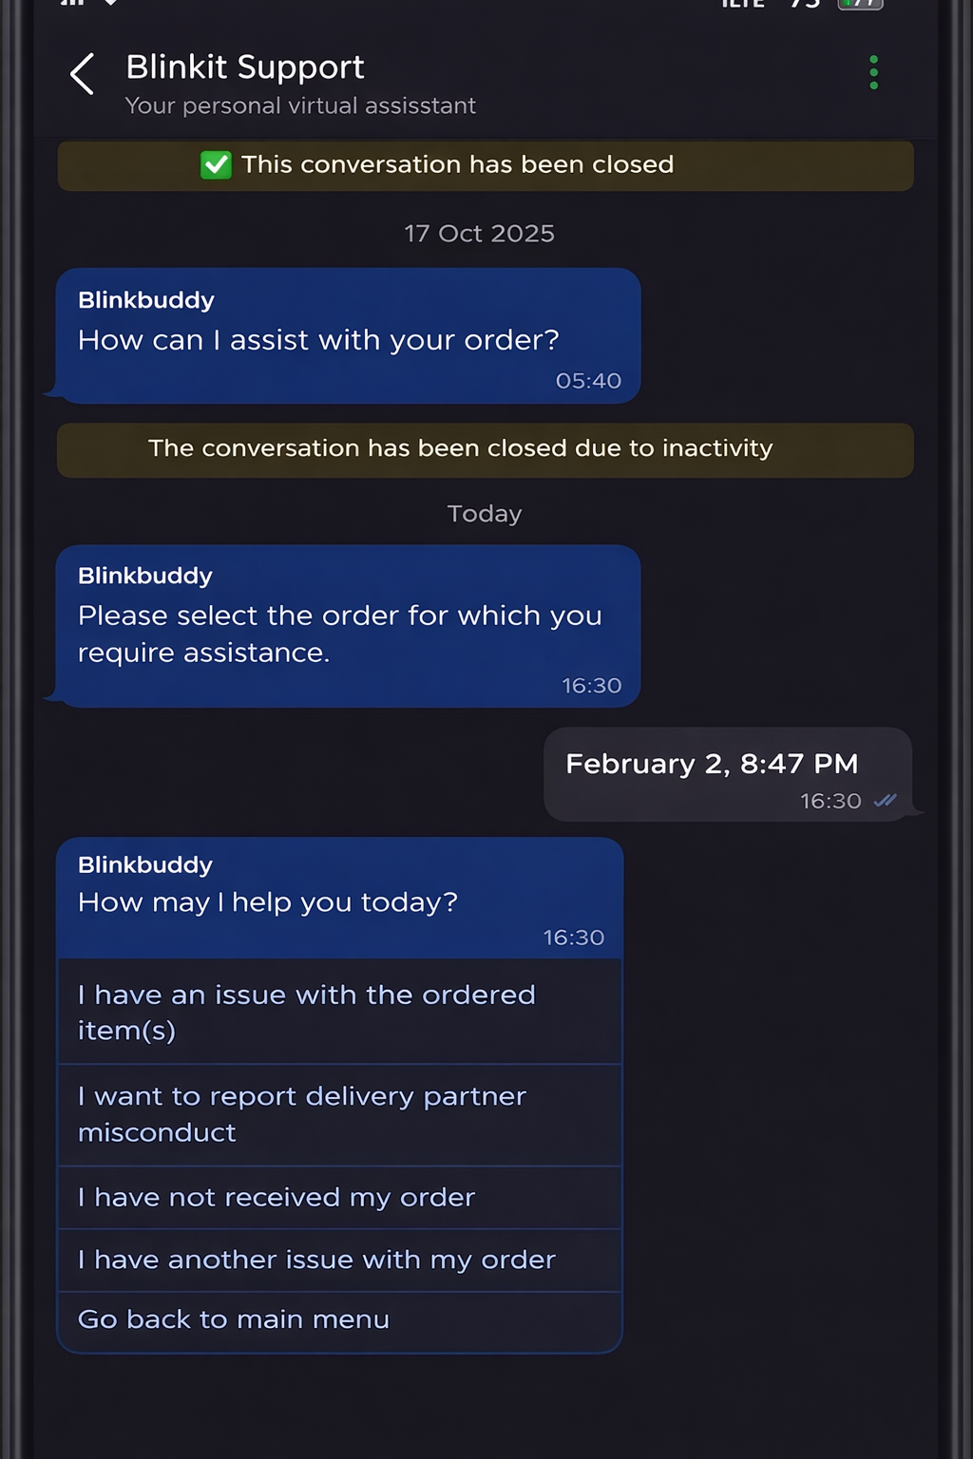
Task: Collapse the '17 Oct 2025' date section
Action: pos(479,233)
